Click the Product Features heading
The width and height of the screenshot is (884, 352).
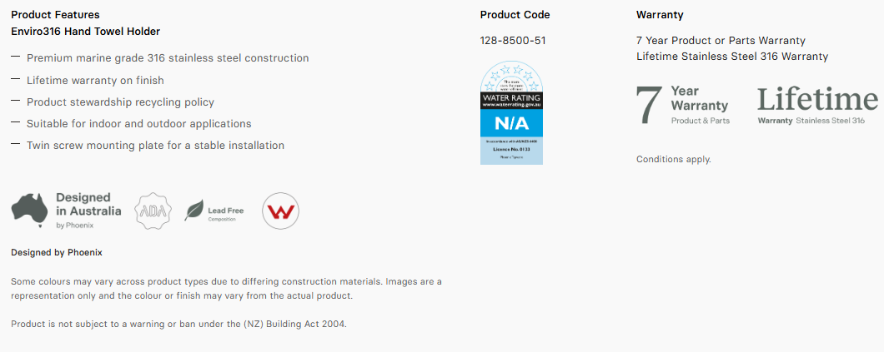point(55,15)
